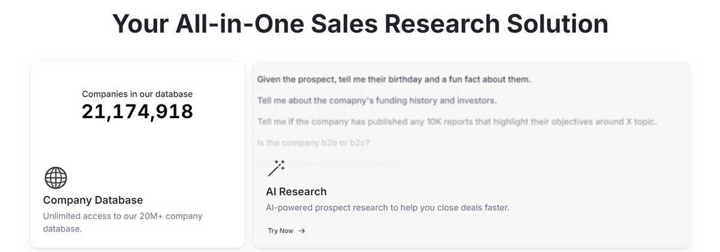
Task: Click the 'Your All-in-One Sales Research Solution' heading
Action: coord(360,23)
